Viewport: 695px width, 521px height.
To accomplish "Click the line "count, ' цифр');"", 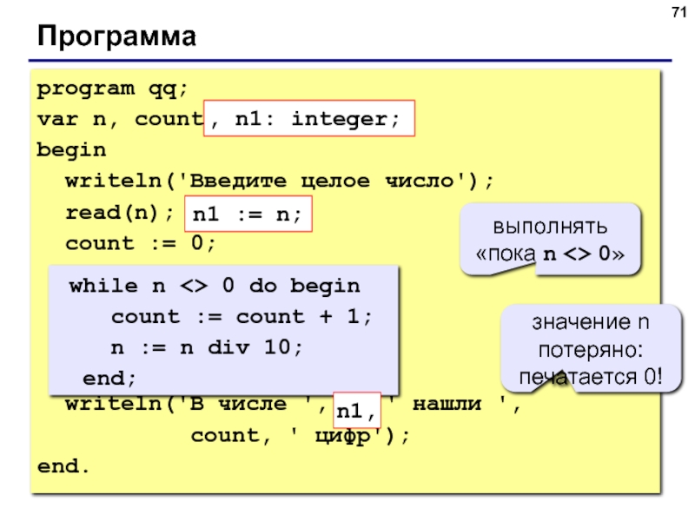I will [x=300, y=436].
